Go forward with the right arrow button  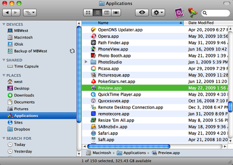tap(16, 13)
